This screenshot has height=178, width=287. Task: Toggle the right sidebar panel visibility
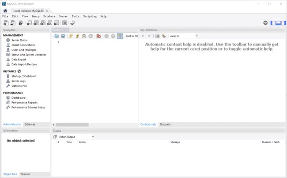pyautogui.click(x=283, y=23)
